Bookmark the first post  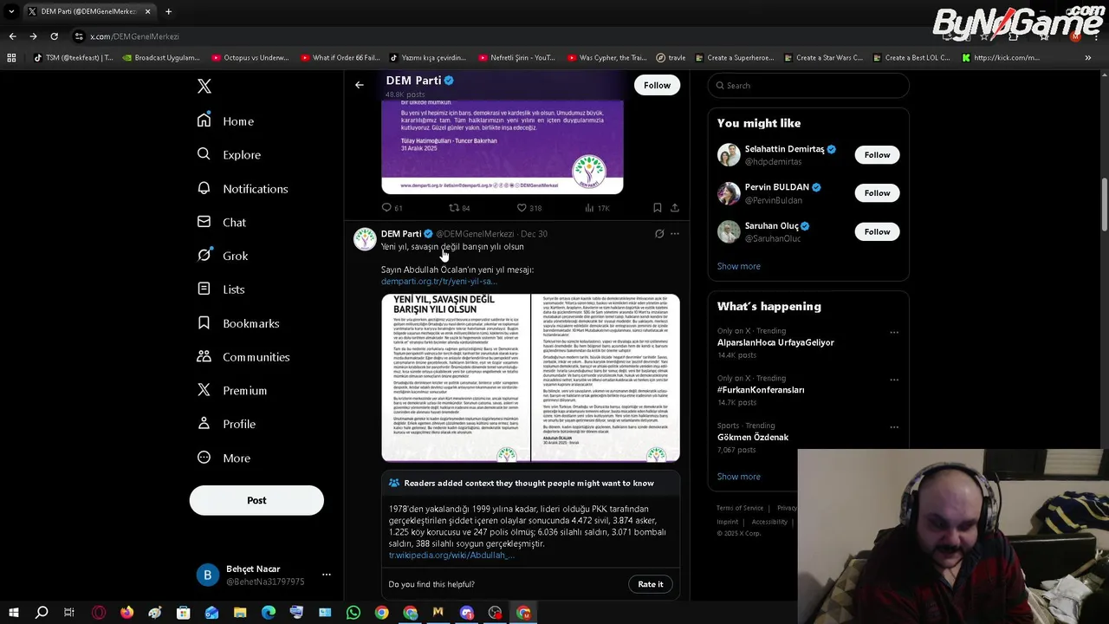coord(658,208)
